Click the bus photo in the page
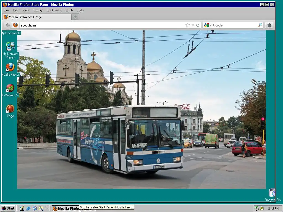283x212 pixels. point(141,110)
